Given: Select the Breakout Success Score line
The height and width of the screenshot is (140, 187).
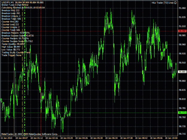Looking at the screenshot, I should pos(18,36).
